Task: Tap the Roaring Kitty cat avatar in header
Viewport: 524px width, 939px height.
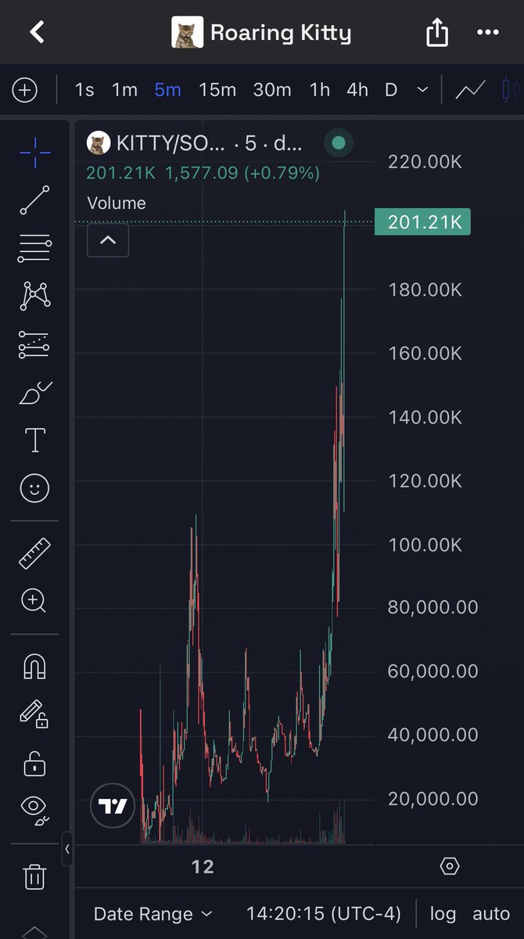Action: [x=187, y=33]
